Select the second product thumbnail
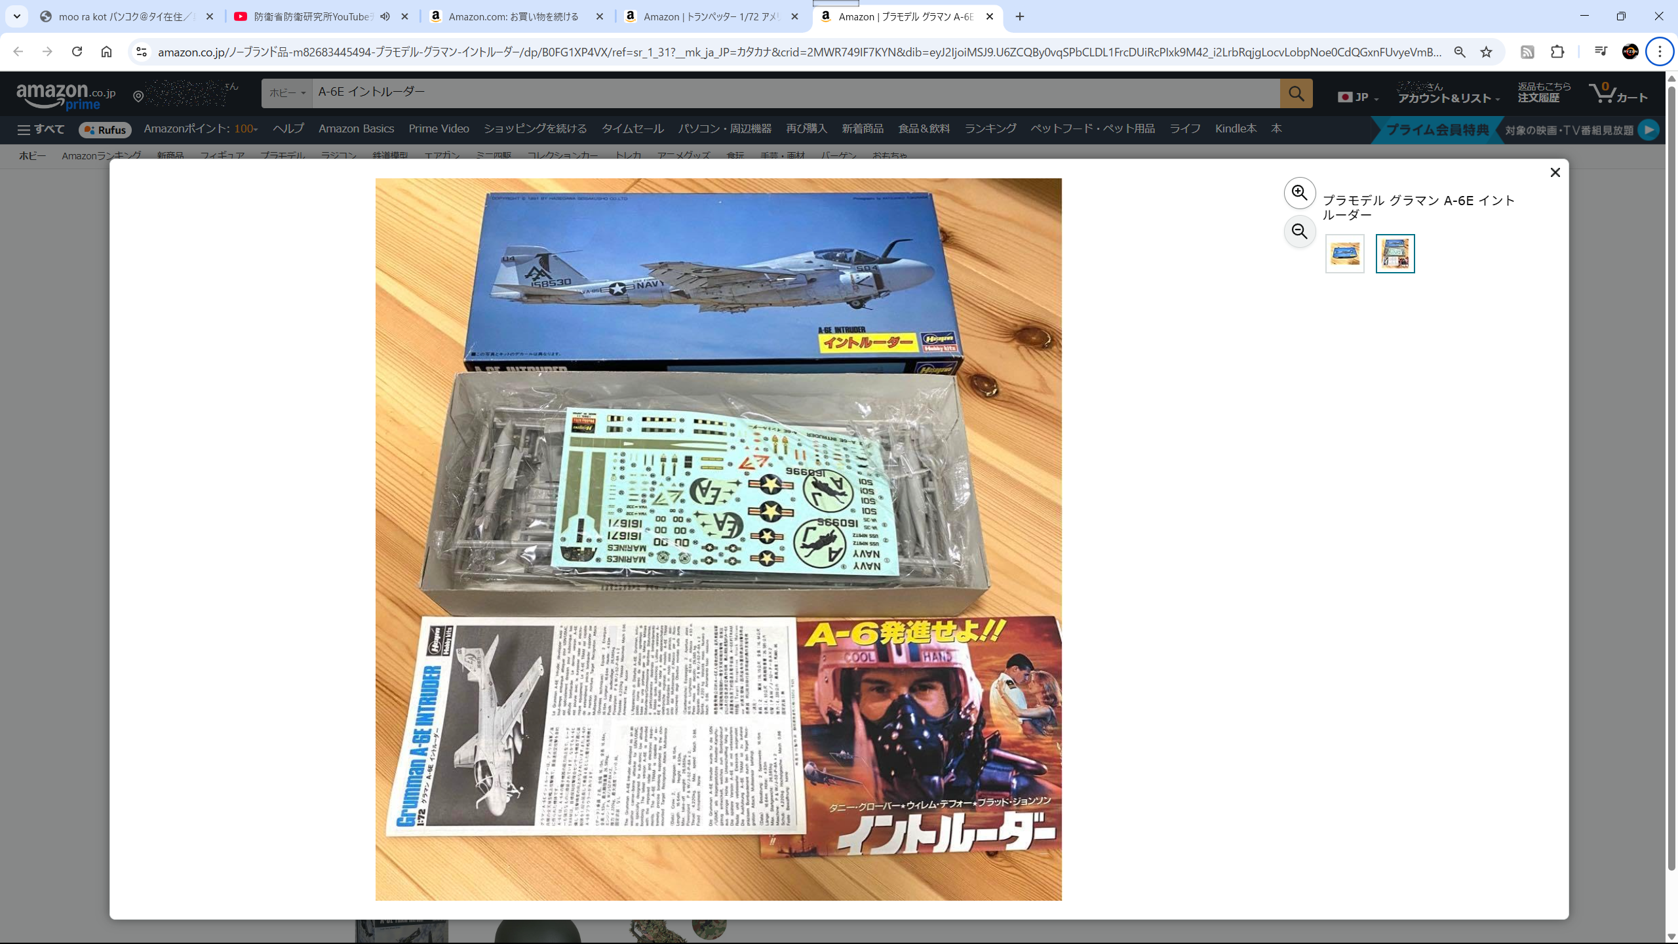Viewport: 1678px width, 944px height. coord(1395,254)
